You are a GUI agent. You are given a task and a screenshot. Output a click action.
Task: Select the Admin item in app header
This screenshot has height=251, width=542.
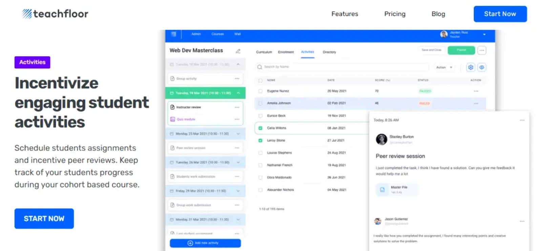(196, 34)
